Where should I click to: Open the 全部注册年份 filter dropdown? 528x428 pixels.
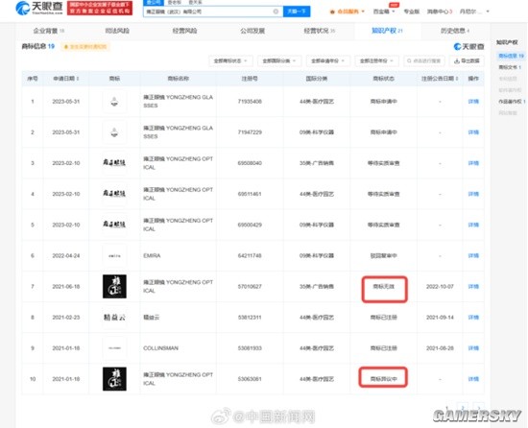[x=376, y=60]
